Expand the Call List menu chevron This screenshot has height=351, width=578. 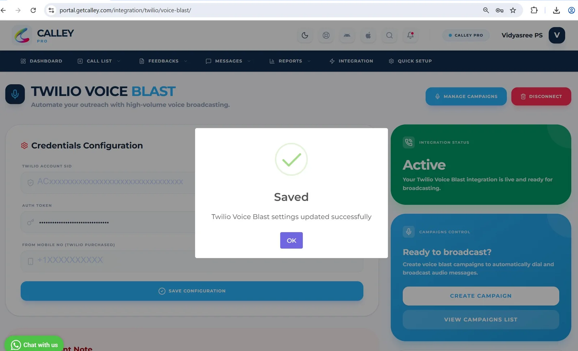118,61
